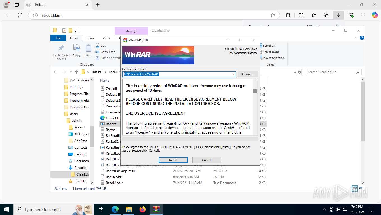
Task: Reload the page with Refresh icon
Action: click(x=20, y=15)
